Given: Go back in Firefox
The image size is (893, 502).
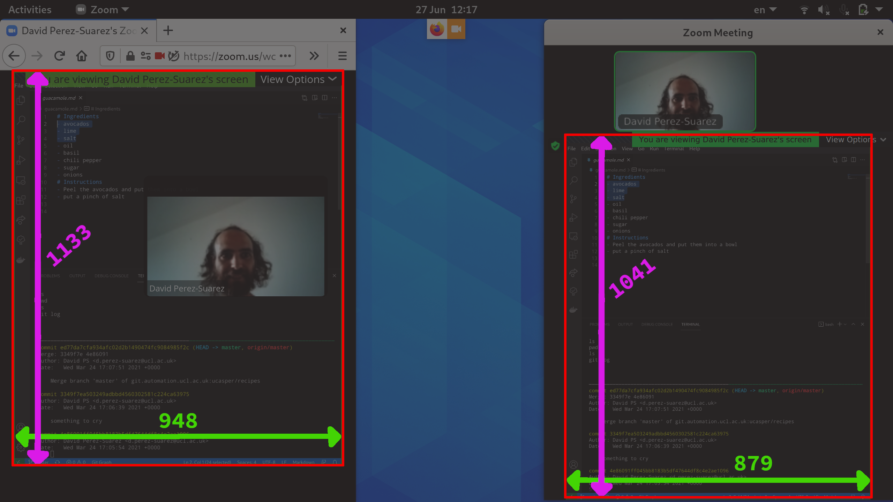Looking at the screenshot, I should [14, 56].
